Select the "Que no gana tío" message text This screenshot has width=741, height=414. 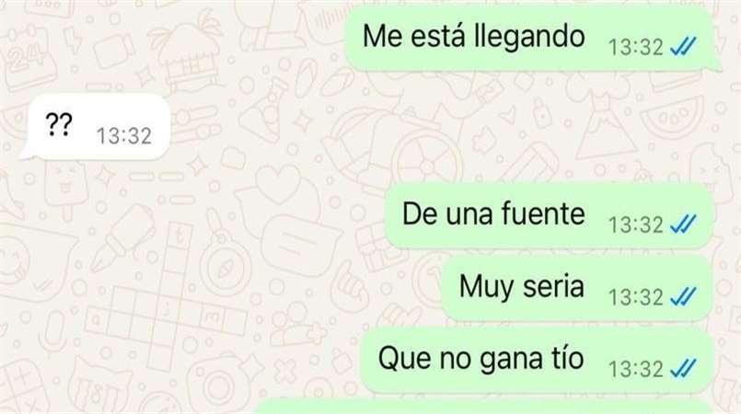click(481, 359)
